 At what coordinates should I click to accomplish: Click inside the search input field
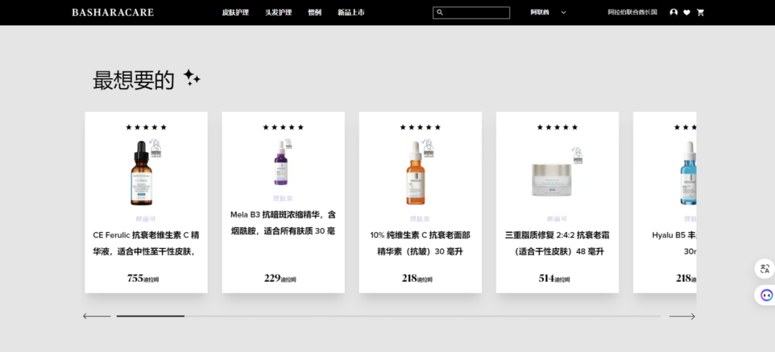(476, 12)
